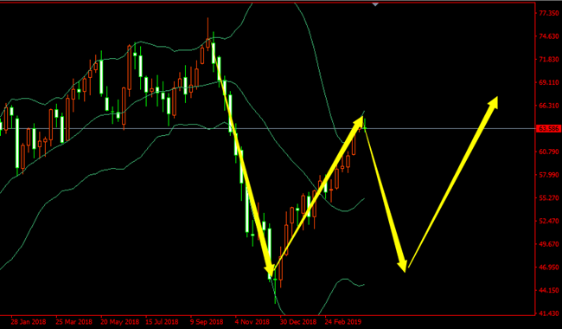Click the 25 Mar 2018 date label

click(73, 322)
